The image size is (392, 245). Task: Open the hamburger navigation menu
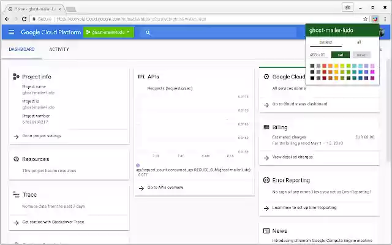point(11,32)
